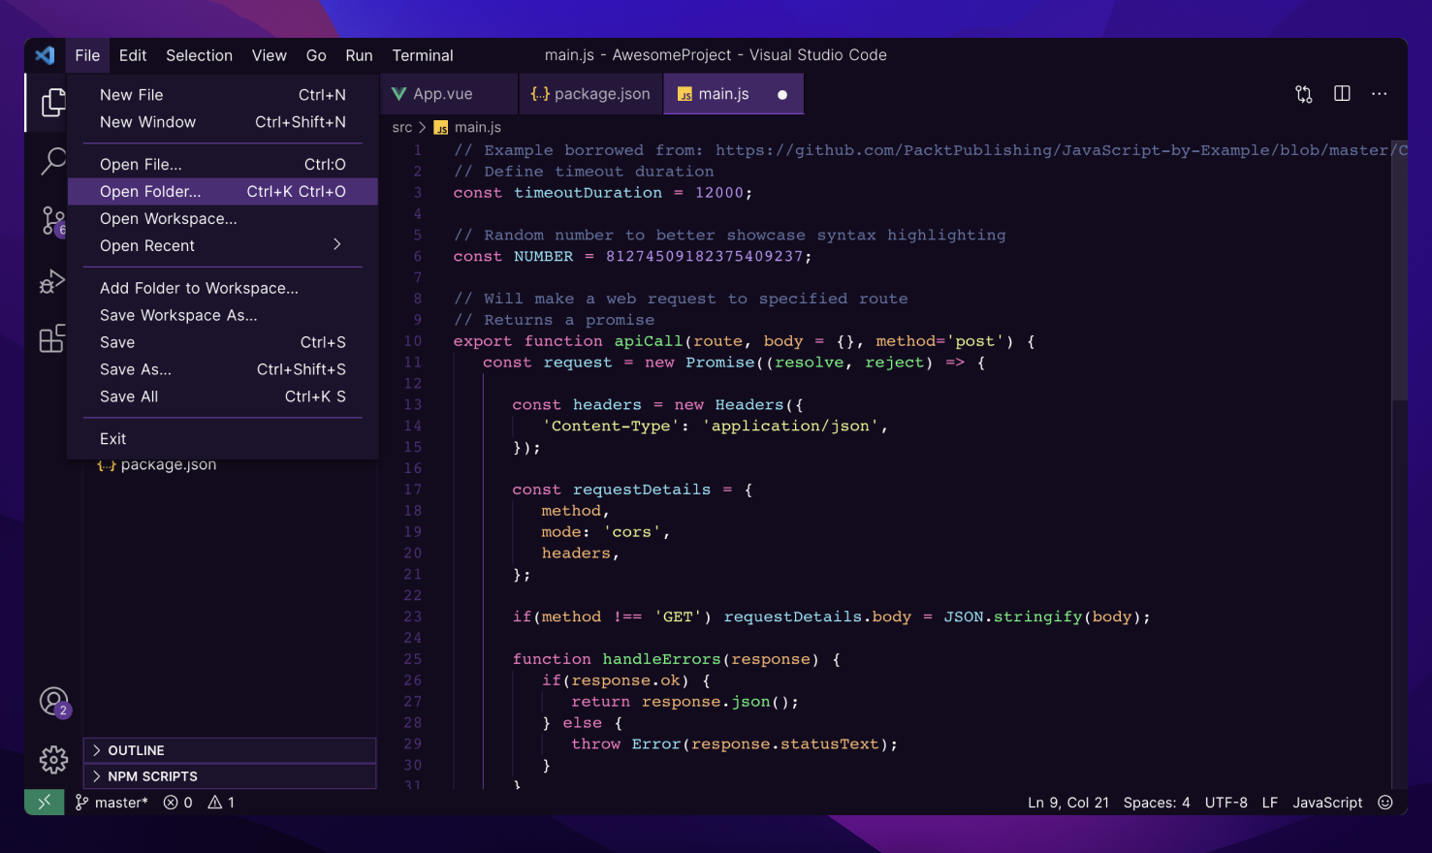1432x853 pixels.
Task: Click the feedback smiley icon
Action: [1385, 803]
